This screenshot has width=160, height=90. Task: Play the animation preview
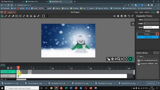point(130,59)
